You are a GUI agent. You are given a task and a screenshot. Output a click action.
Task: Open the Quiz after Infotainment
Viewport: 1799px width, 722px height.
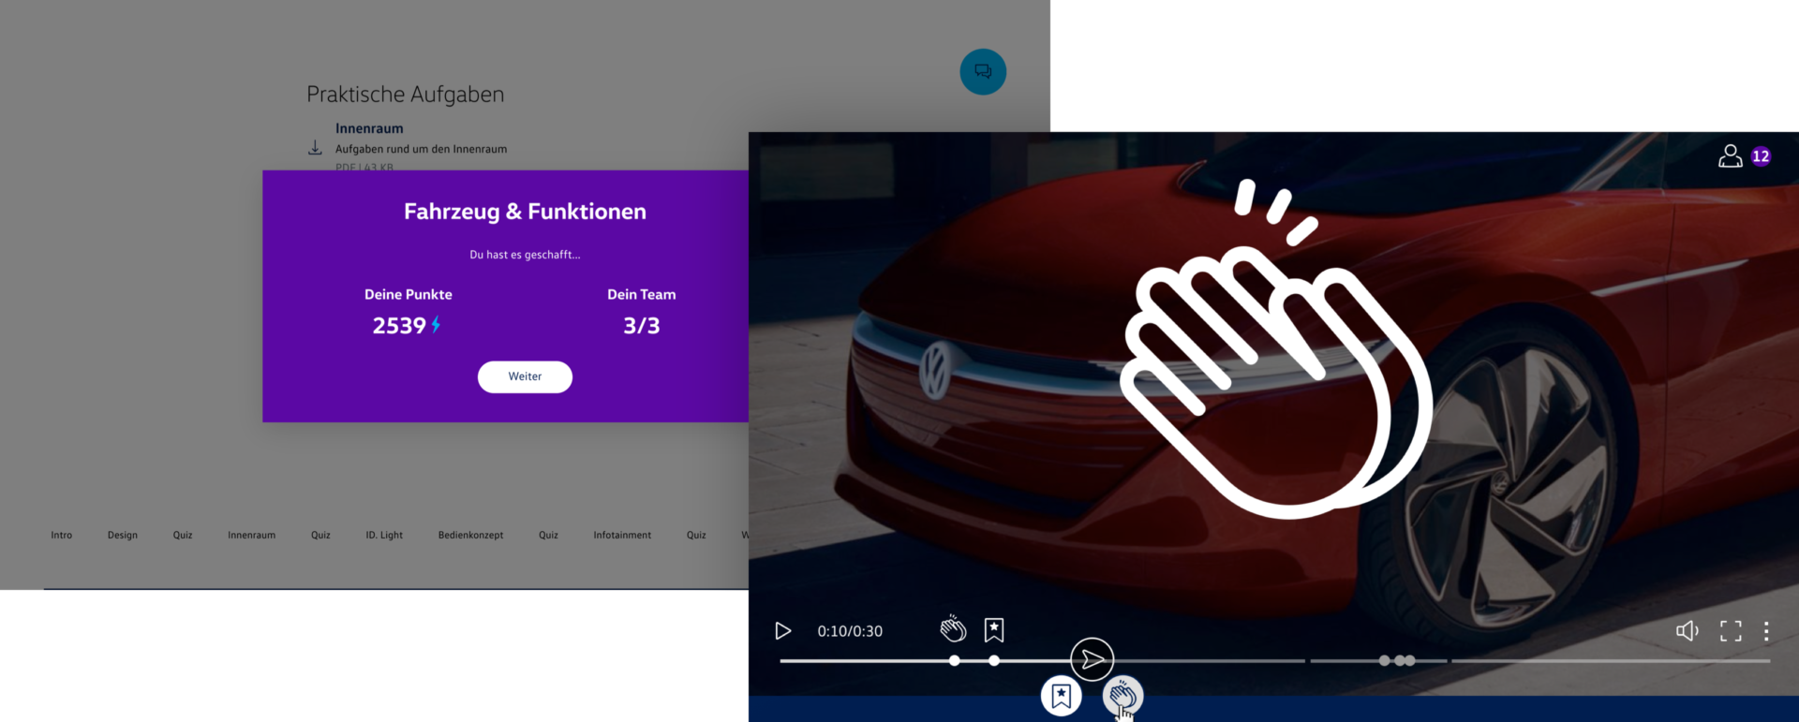tap(696, 535)
